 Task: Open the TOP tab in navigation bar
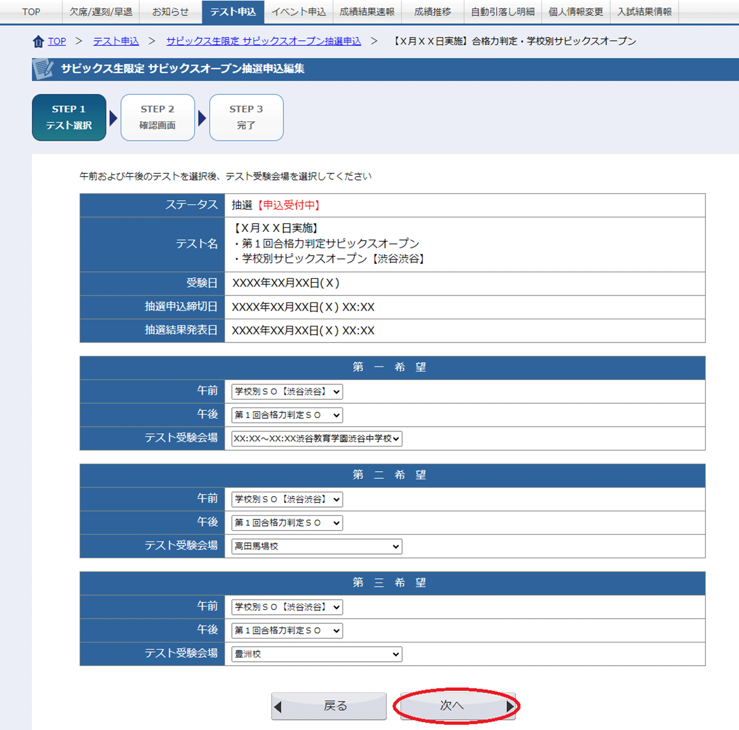click(31, 12)
